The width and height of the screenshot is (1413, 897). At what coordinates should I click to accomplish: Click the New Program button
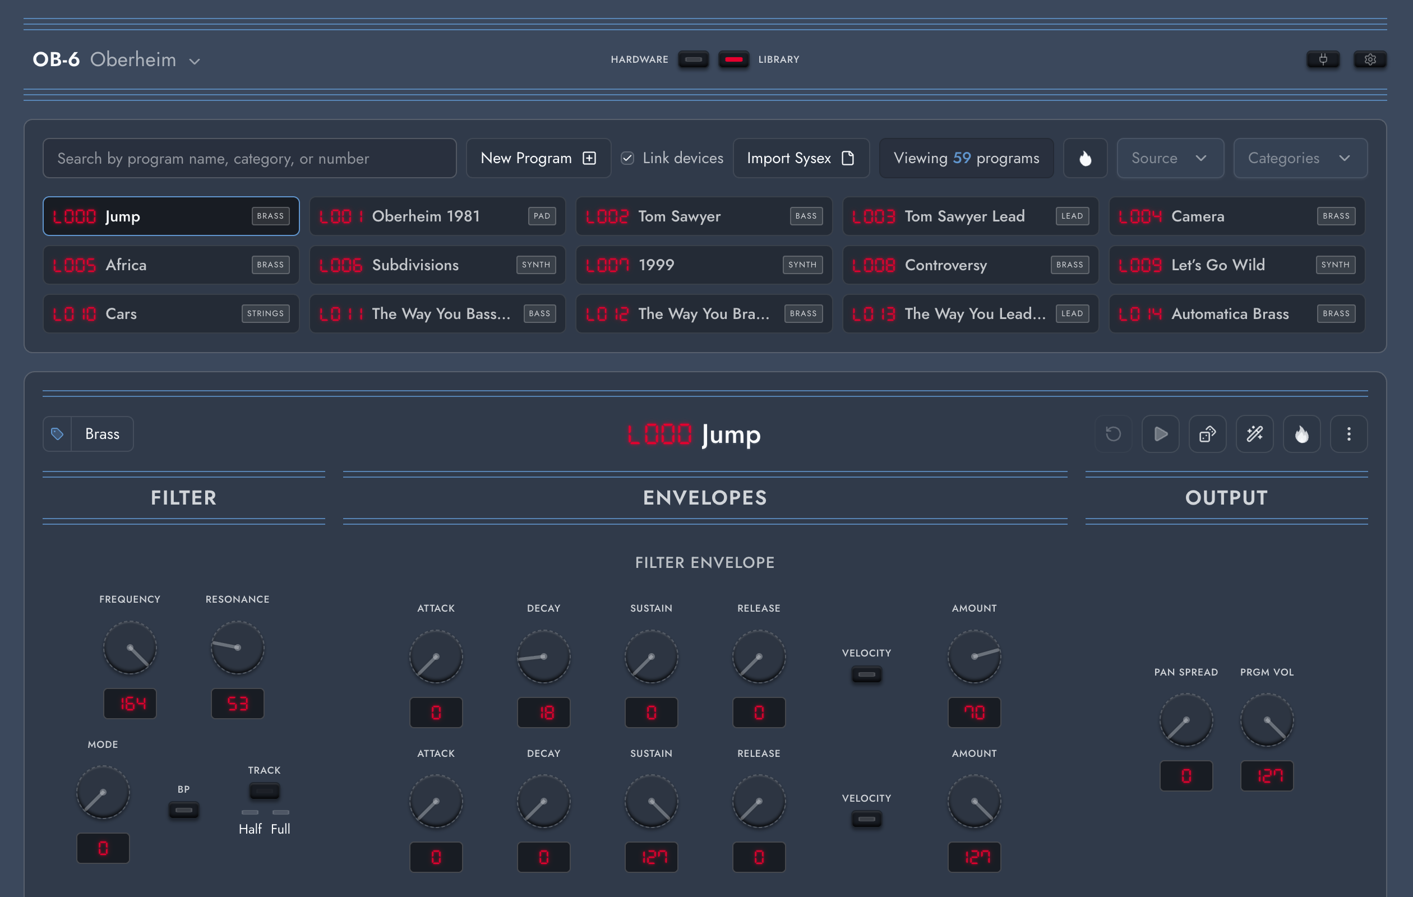tap(538, 158)
